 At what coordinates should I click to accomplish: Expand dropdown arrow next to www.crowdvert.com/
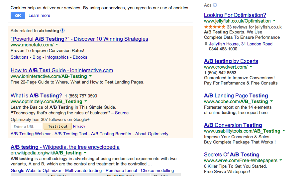251,67
